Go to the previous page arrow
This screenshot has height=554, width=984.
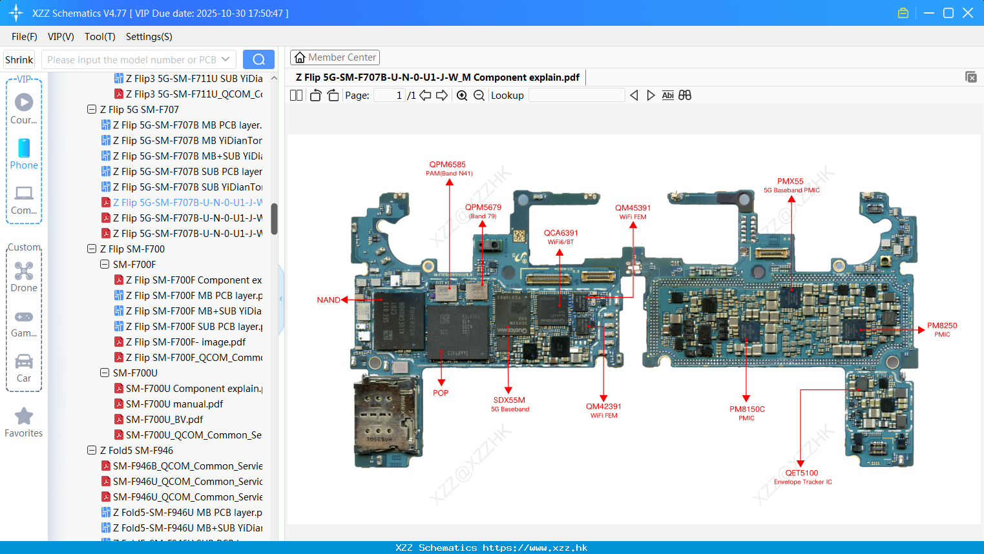[425, 95]
